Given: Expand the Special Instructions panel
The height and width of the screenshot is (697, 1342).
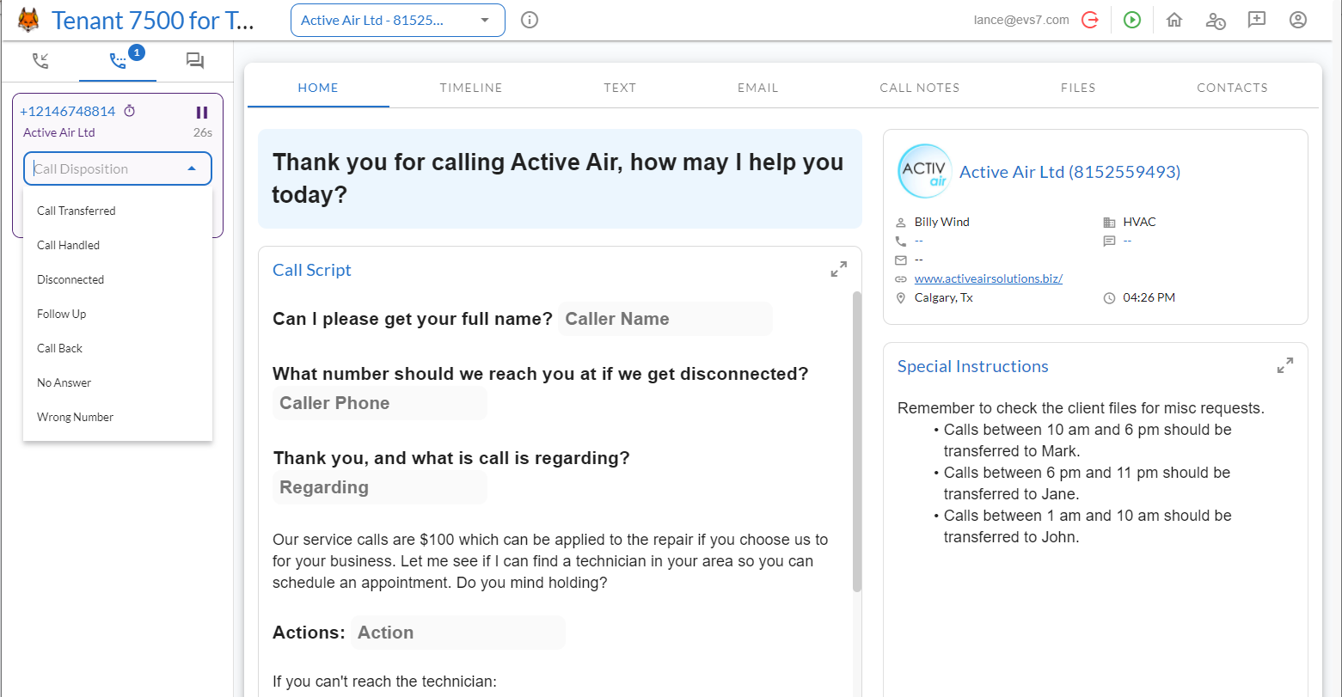Looking at the screenshot, I should 1284,364.
